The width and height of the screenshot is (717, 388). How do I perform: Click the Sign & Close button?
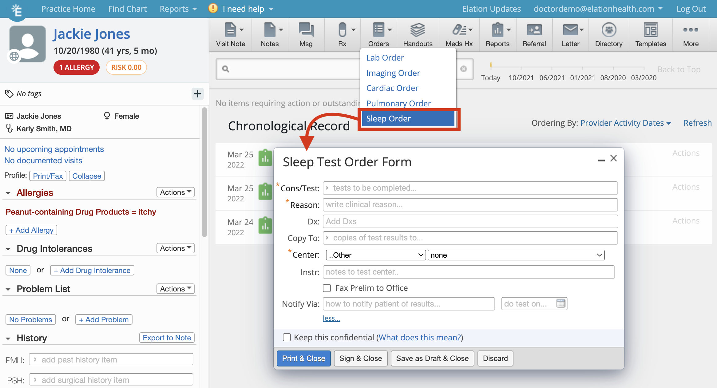(361, 358)
